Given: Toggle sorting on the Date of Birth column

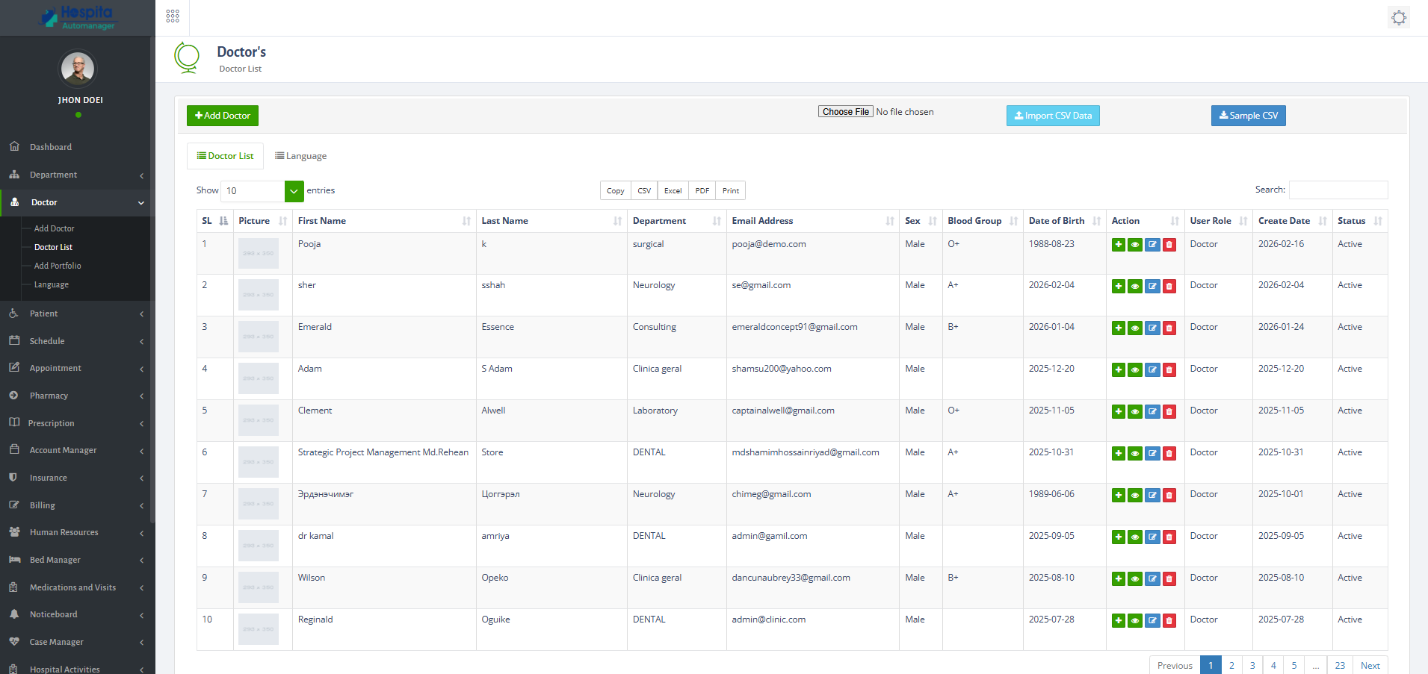Looking at the screenshot, I should pyautogui.click(x=1095, y=221).
